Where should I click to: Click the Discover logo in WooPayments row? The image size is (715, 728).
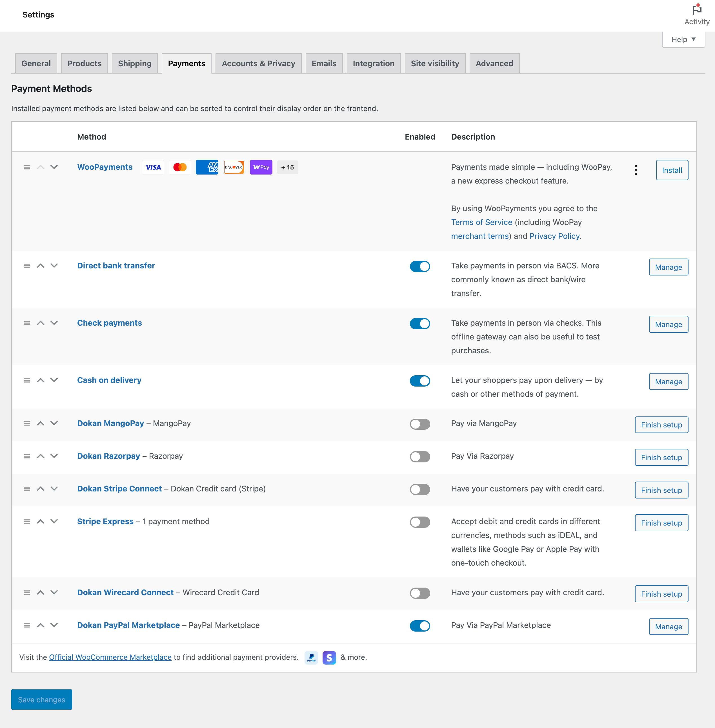tap(234, 167)
